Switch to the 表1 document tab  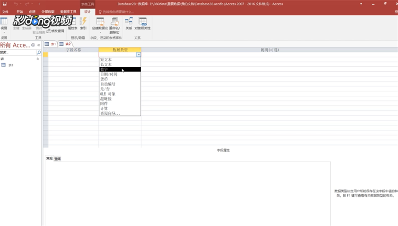[x=50, y=44]
